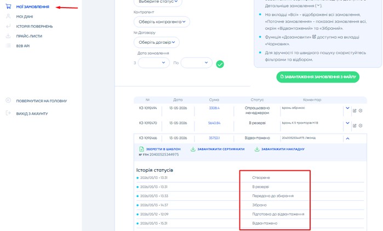Click comment бронь абрикос

[x=293, y=108]
